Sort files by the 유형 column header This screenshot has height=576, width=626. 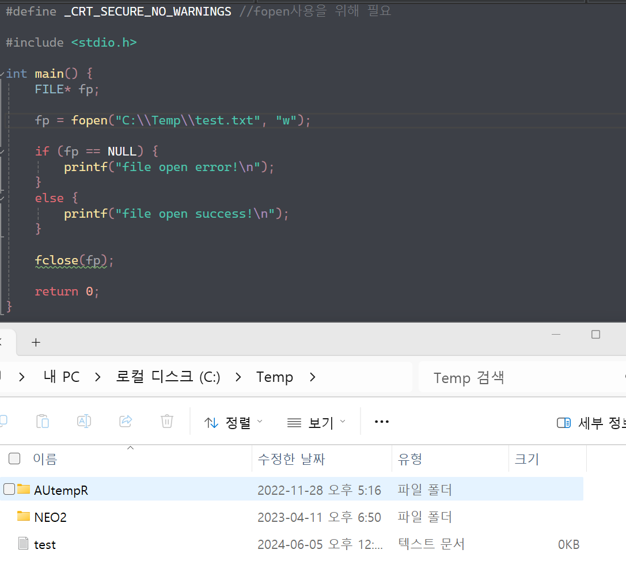[450, 458]
